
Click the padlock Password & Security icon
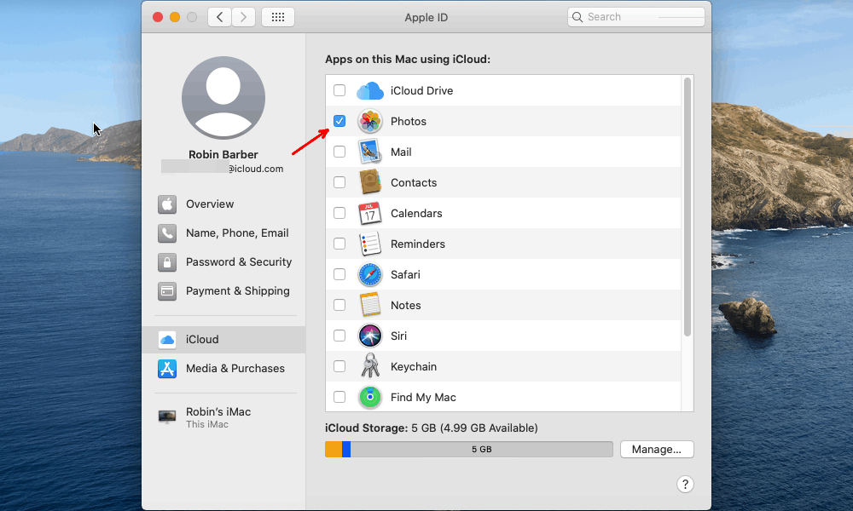point(167,262)
